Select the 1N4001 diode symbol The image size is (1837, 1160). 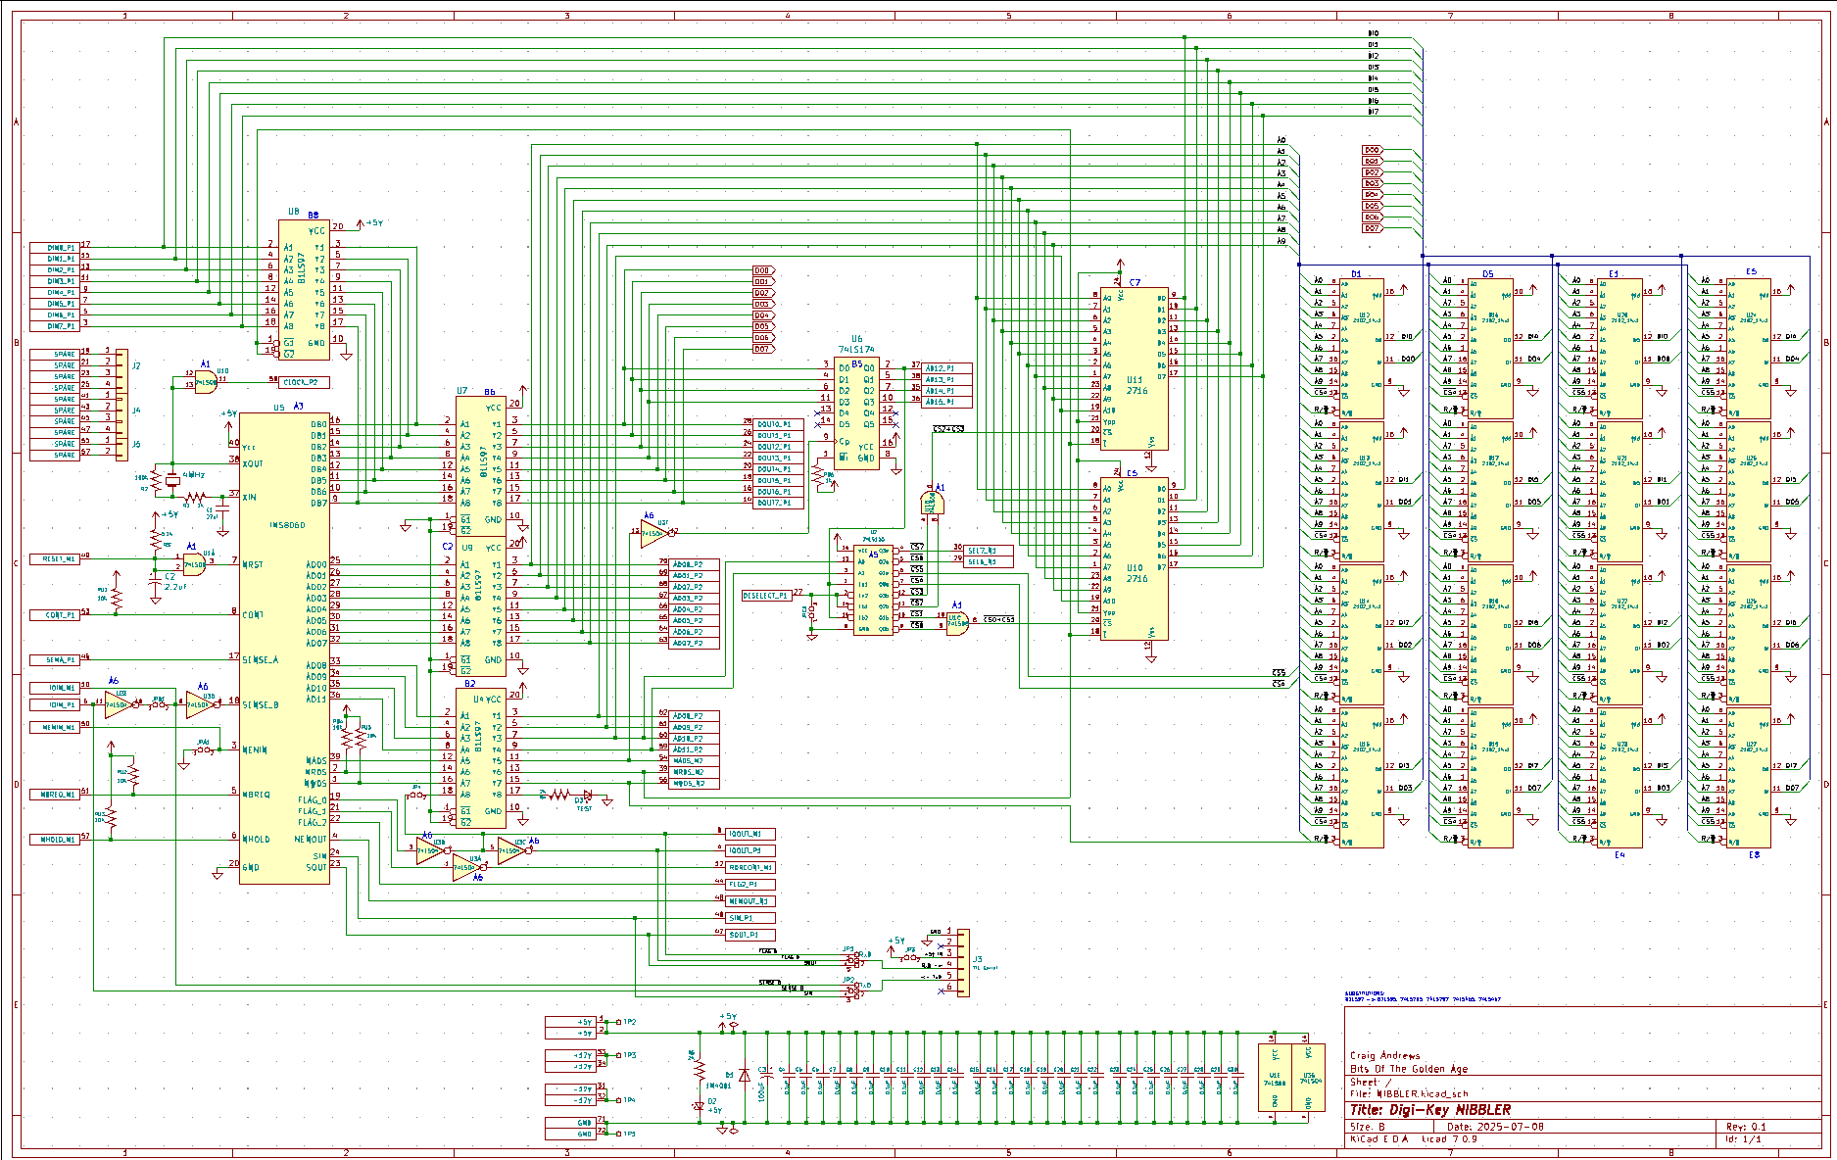[745, 1075]
